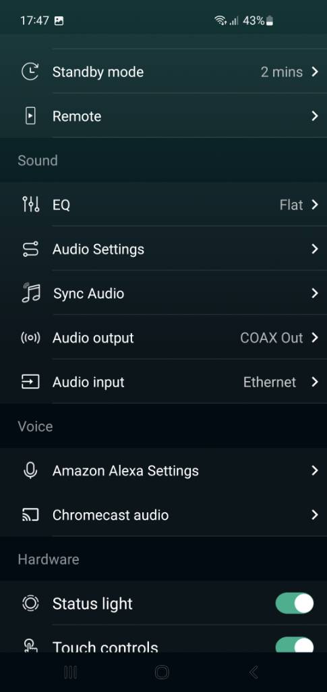Tap the Audio Settings routing icon

(30, 249)
